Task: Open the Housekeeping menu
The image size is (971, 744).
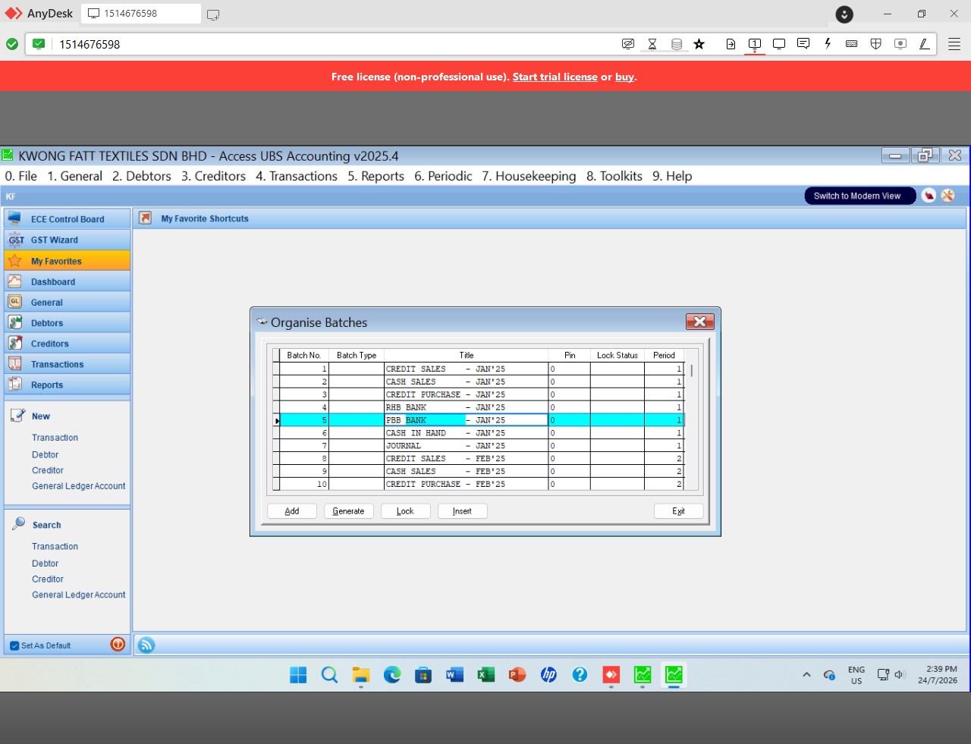Action: [529, 176]
